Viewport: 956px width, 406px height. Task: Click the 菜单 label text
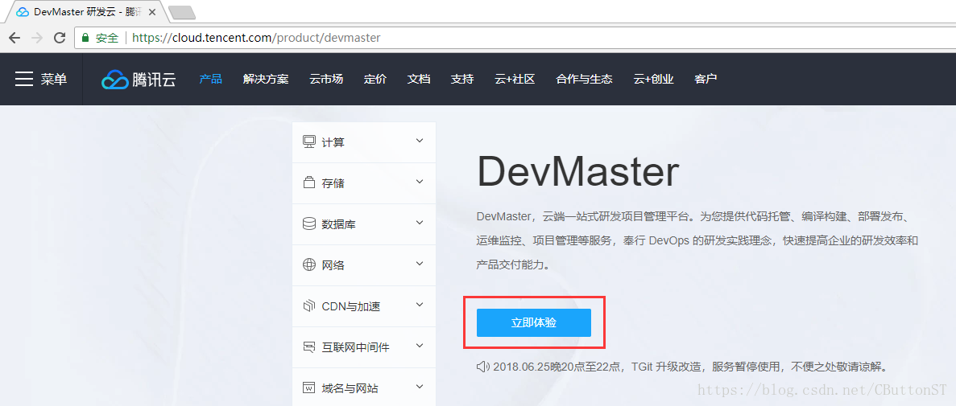tap(54, 79)
